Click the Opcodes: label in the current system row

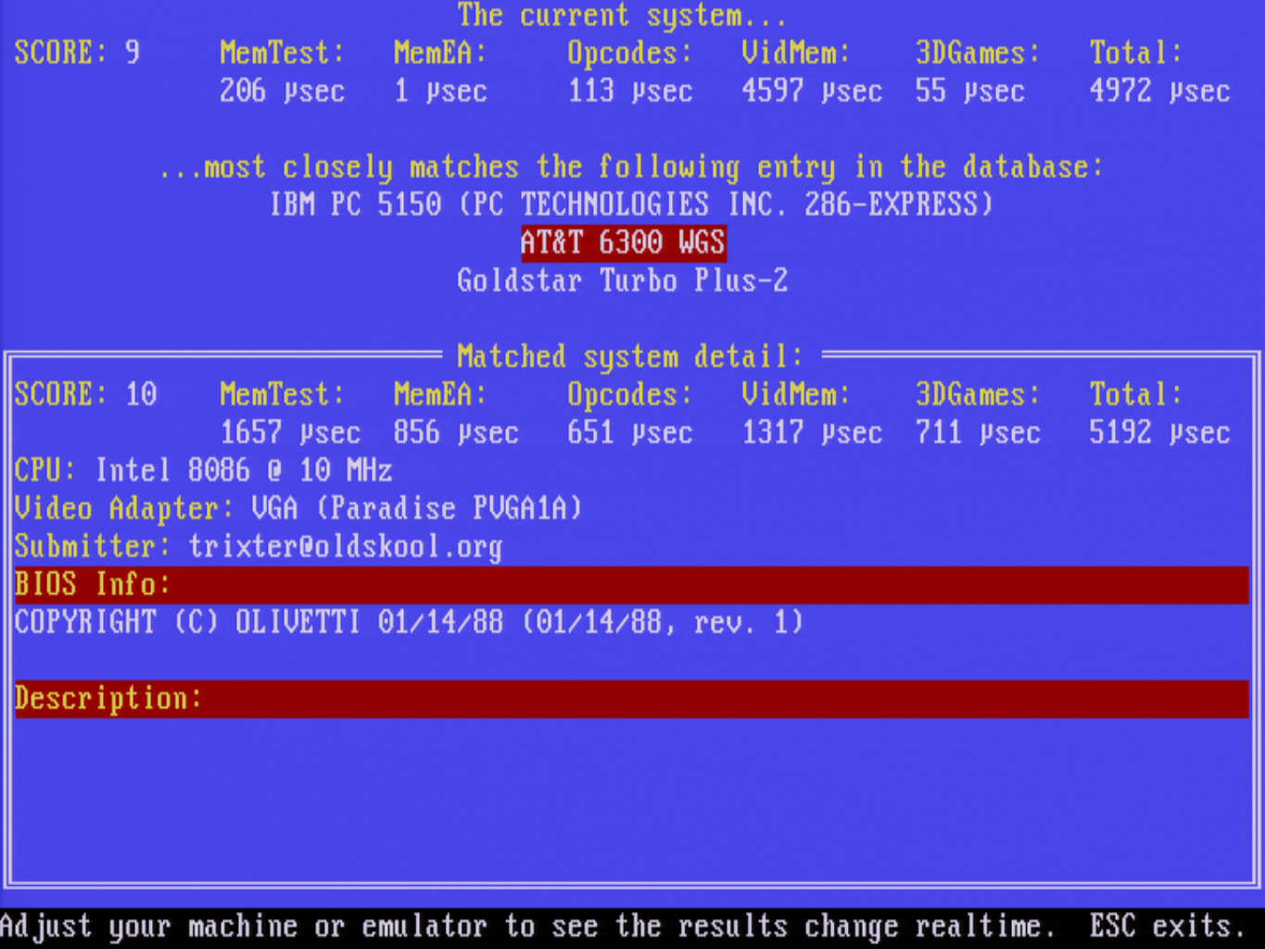click(x=630, y=53)
